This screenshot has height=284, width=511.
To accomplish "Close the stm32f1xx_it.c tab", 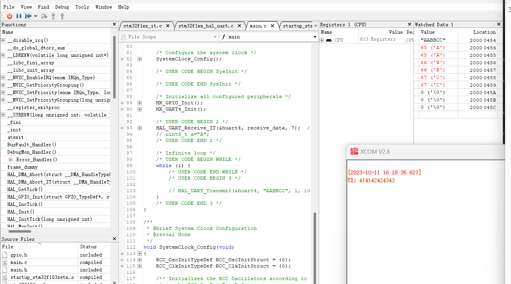I will pyautogui.click(x=168, y=26).
